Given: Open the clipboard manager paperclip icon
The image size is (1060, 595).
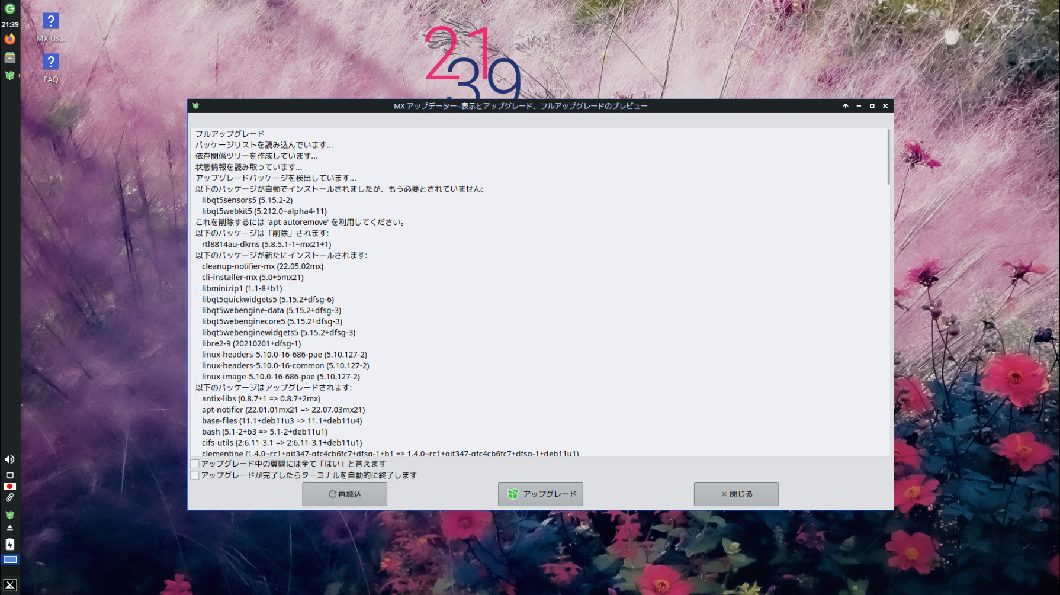Looking at the screenshot, I should click(x=10, y=498).
